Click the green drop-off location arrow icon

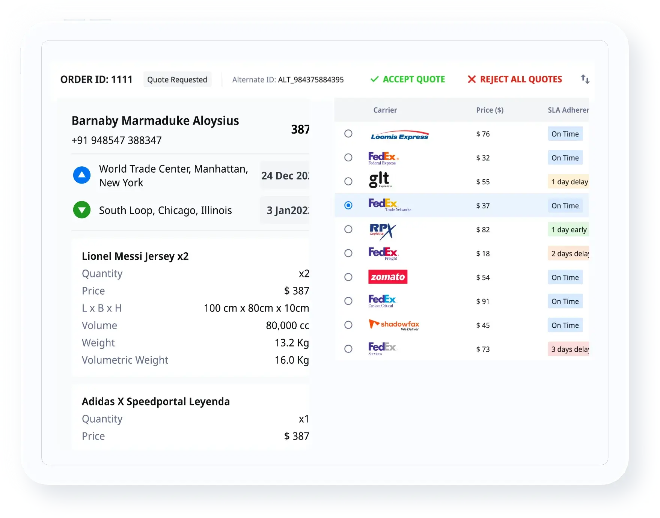82,210
